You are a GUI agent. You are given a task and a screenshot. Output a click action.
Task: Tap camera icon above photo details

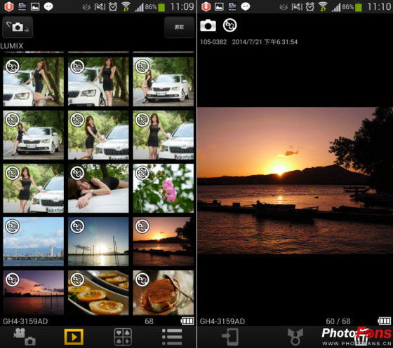click(208, 25)
